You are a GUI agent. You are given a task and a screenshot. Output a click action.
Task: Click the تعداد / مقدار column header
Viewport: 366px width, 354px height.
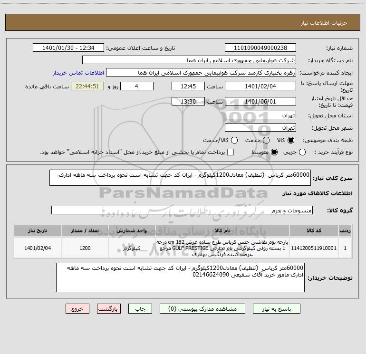pyautogui.click(x=85, y=230)
